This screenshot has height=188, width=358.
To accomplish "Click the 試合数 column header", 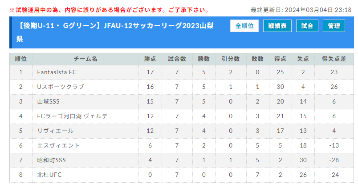I will click(x=177, y=59).
